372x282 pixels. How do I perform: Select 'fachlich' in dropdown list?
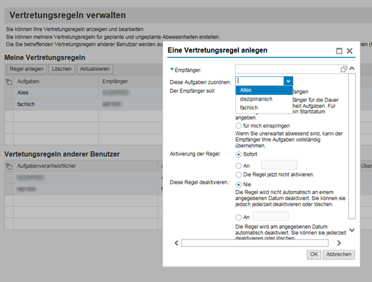coord(264,108)
